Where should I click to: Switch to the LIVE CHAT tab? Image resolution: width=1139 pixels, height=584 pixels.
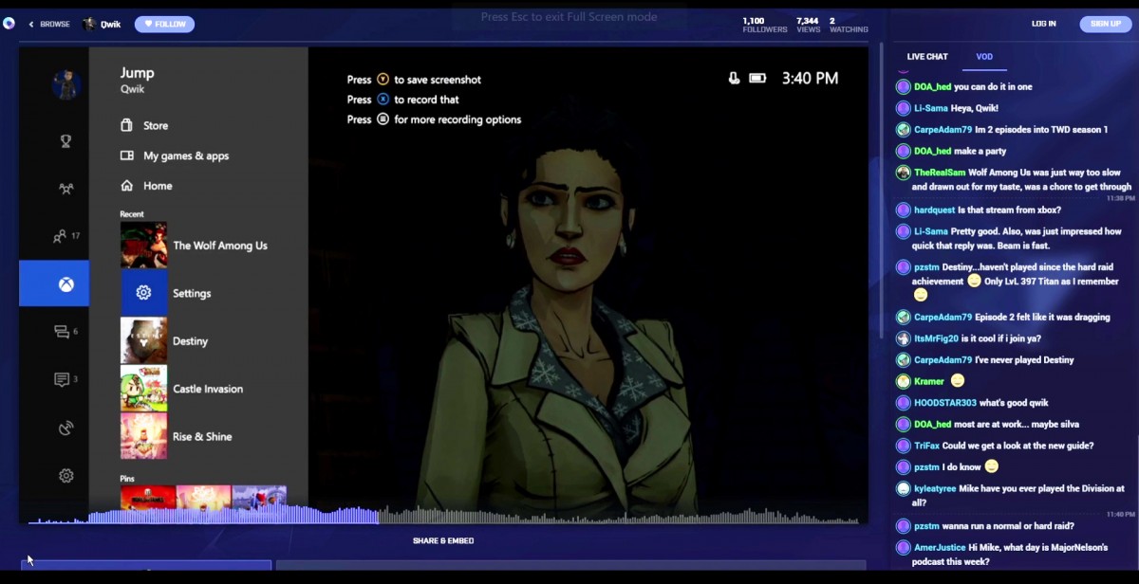pos(927,57)
